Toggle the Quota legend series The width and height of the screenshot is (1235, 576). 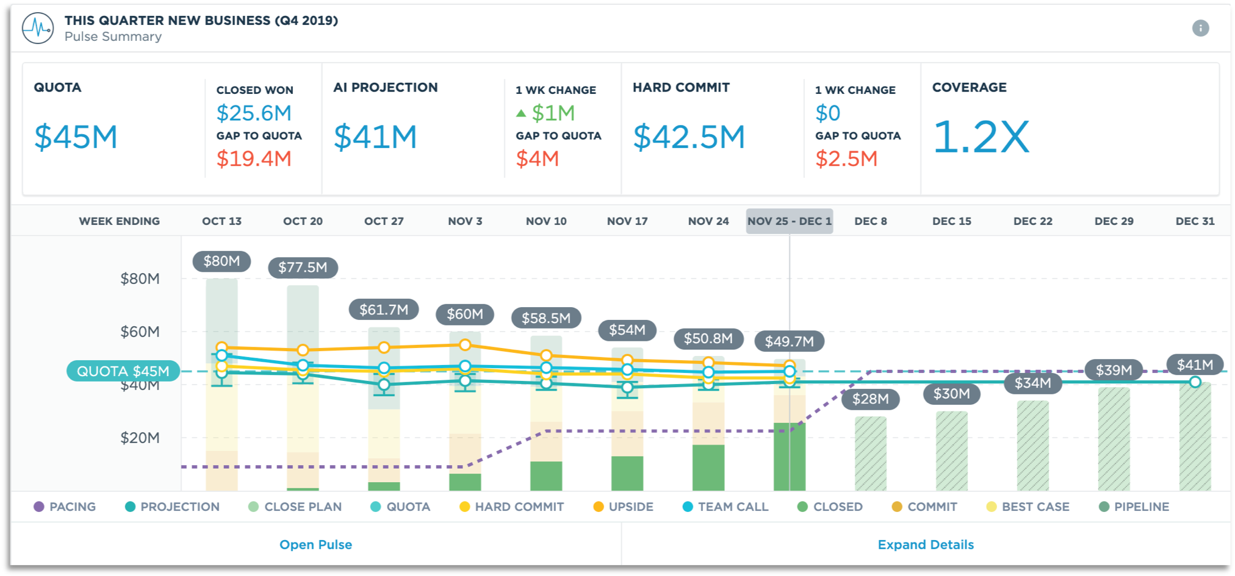click(401, 507)
